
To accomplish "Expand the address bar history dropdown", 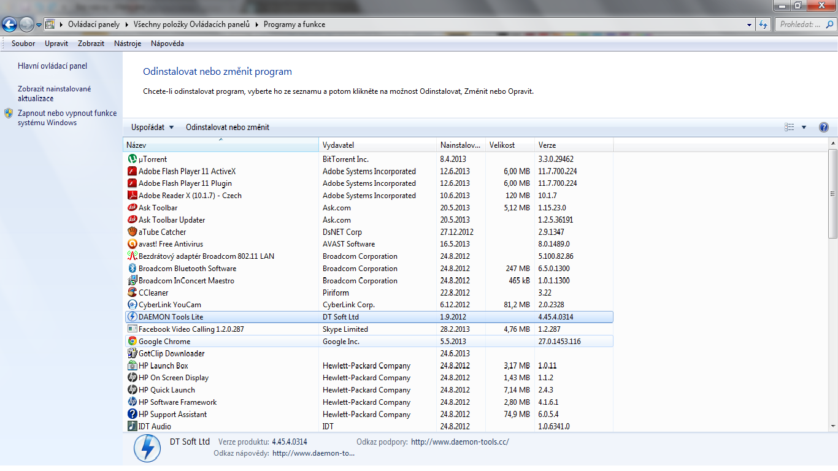I will point(750,25).
